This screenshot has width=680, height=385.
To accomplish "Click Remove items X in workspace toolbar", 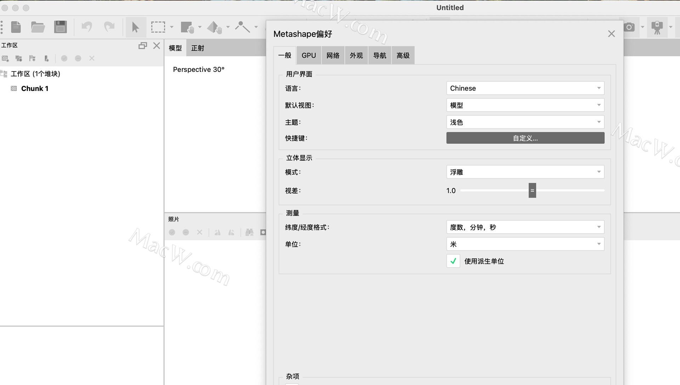I will tap(92, 58).
